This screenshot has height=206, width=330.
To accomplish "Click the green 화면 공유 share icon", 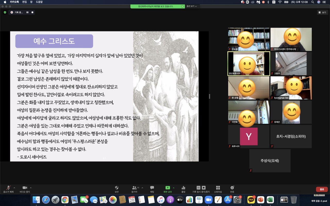I will click(x=168, y=188).
